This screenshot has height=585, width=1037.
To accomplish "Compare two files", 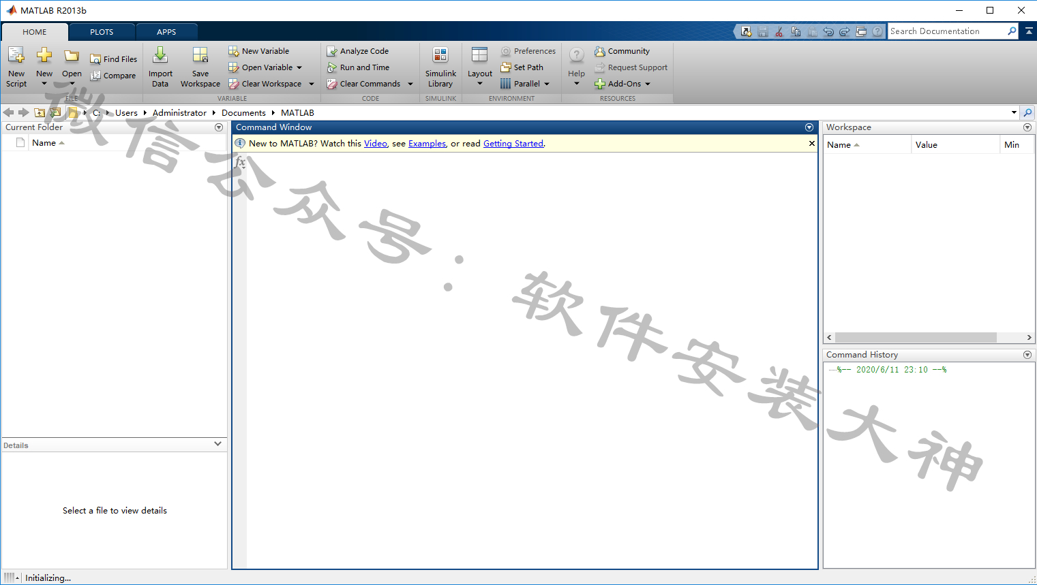I will point(113,76).
